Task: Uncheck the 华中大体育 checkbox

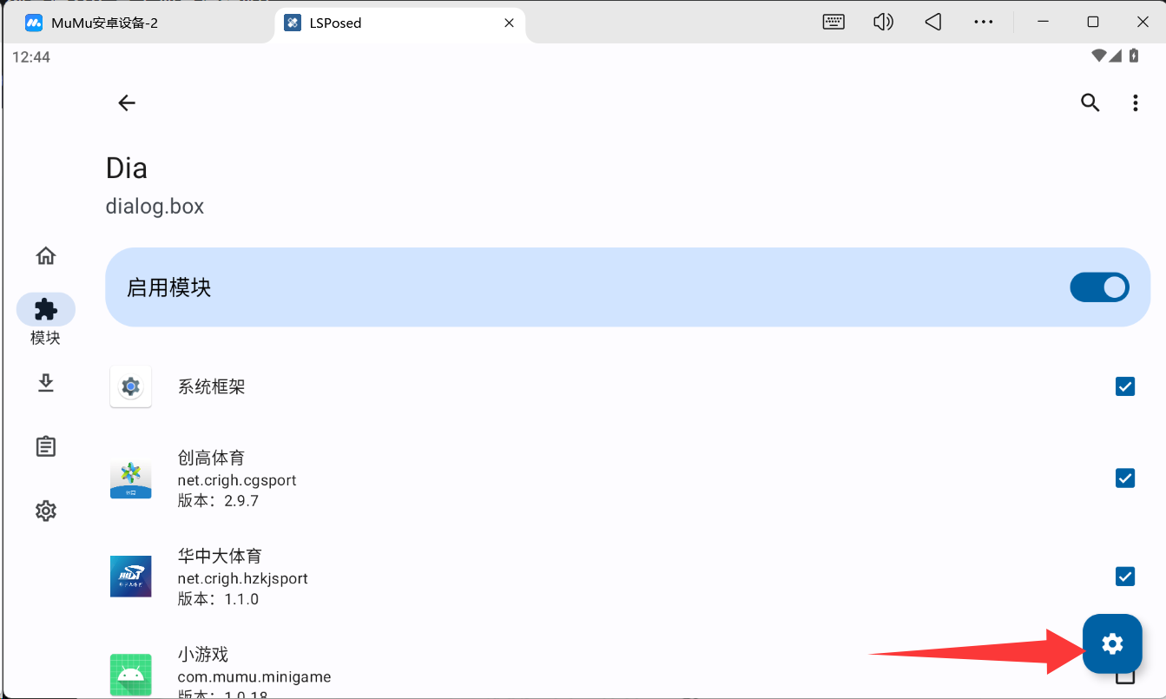Action: (x=1124, y=576)
